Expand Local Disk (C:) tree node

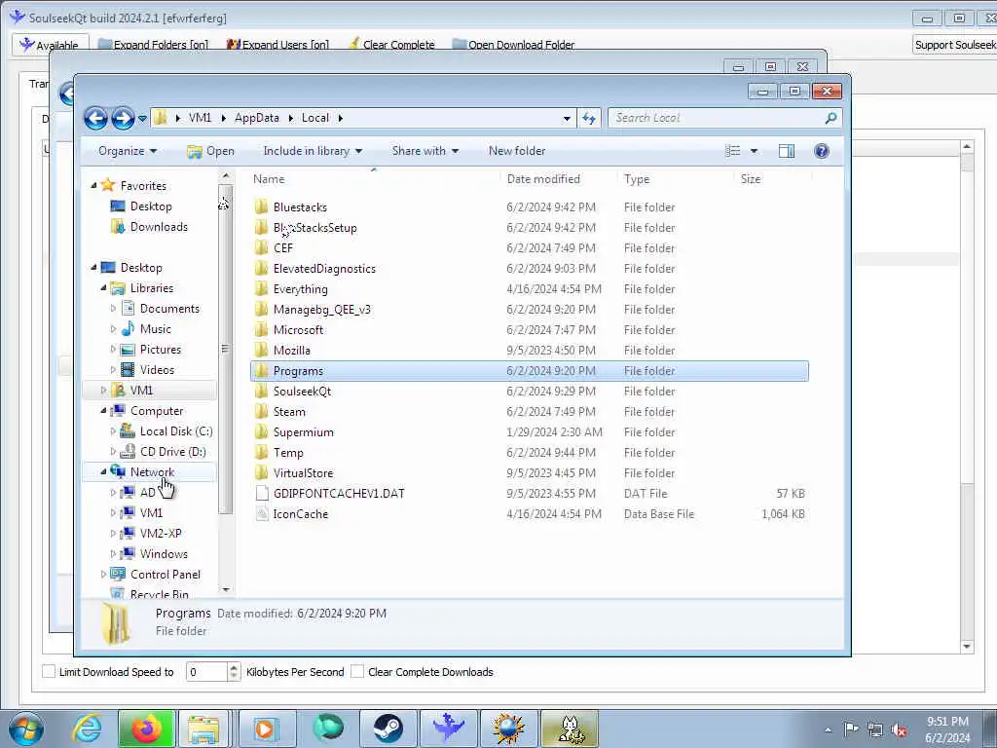tap(113, 430)
